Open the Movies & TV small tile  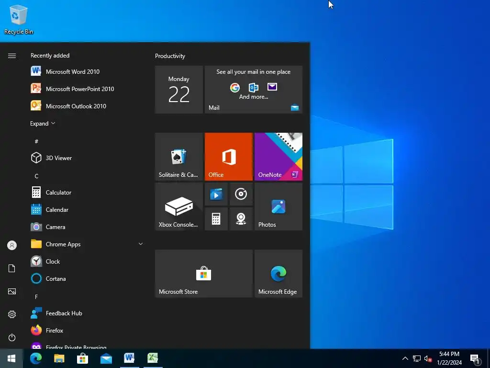pos(216,194)
